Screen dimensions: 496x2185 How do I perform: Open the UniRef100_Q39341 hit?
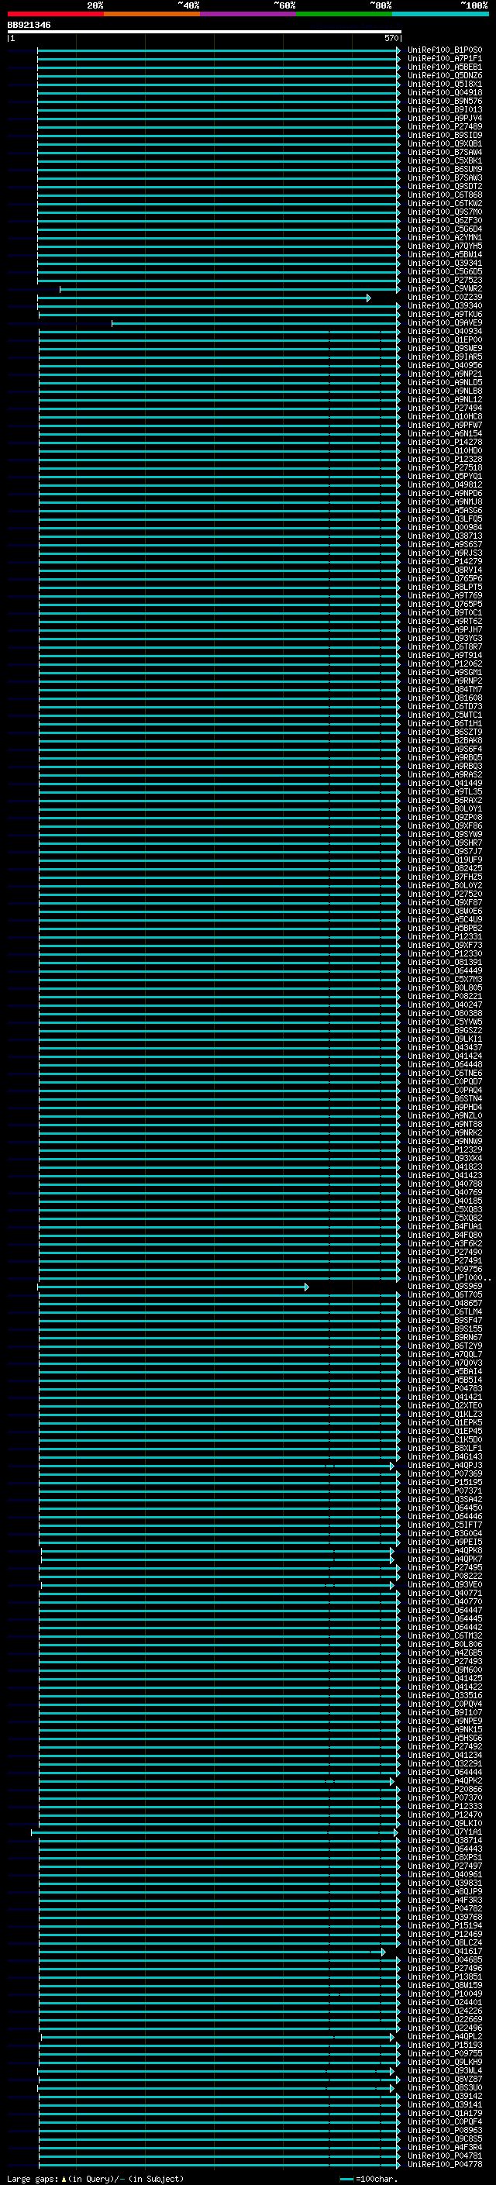click(x=444, y=263)
